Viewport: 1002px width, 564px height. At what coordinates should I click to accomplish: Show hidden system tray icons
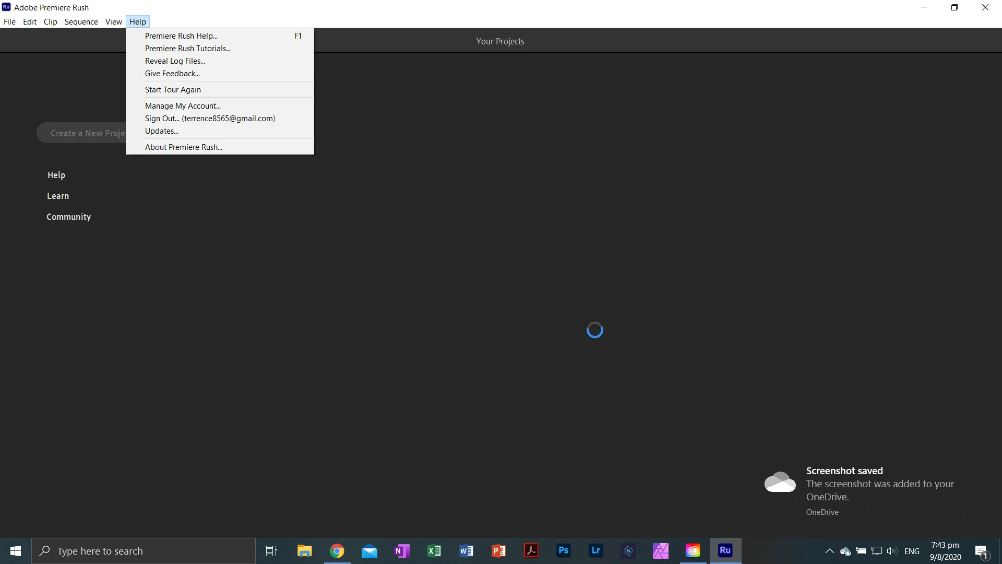tap(829, 551)
